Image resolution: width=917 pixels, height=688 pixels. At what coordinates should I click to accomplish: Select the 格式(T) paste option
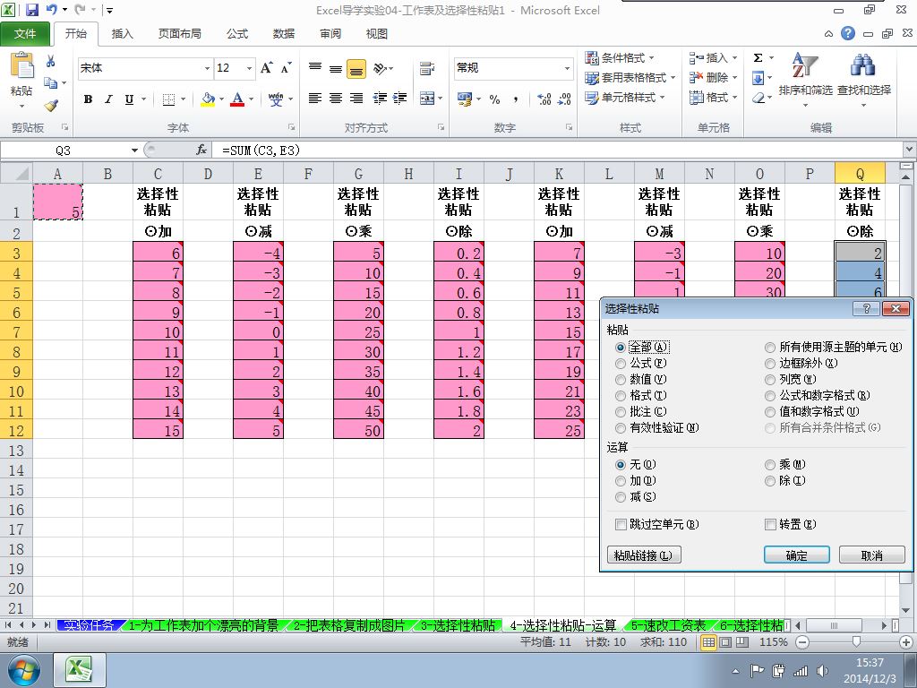pyautogui.click(x=621, y=396)
